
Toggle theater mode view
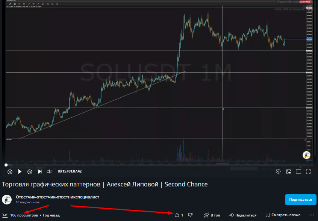point(298,171)
